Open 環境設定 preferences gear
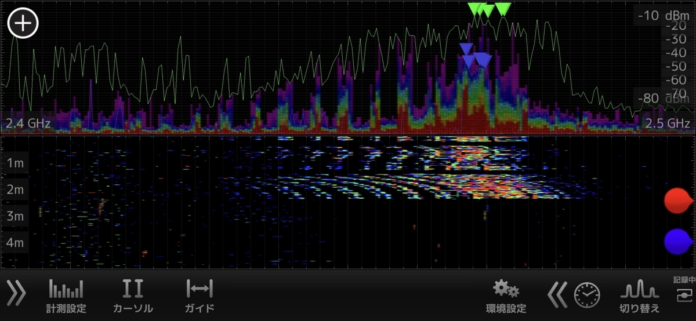696x321 pixels. (x=506, y=296)
